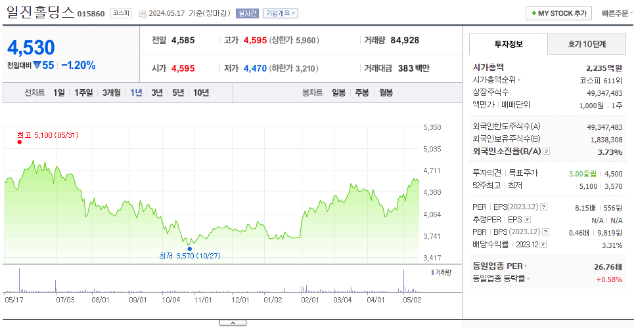
Task: Add stock with MY STOCK 추가 button
Action: pos(559,13)
